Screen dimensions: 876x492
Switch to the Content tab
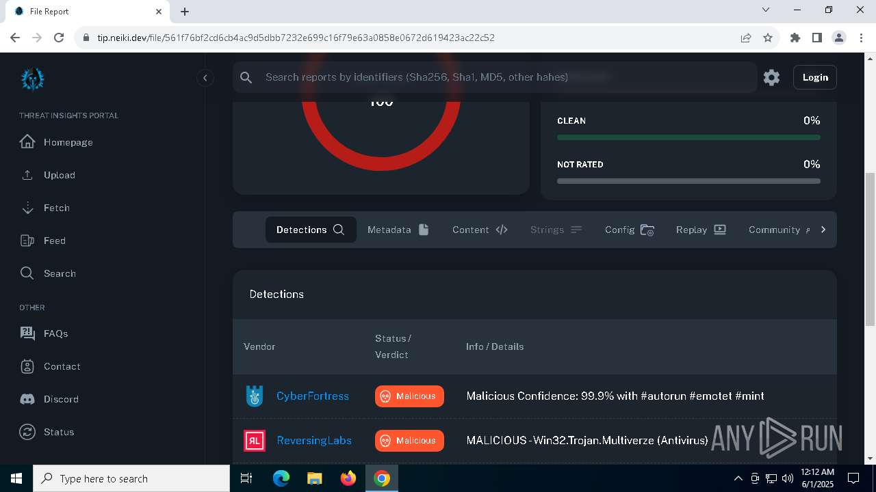pos(480,230)
